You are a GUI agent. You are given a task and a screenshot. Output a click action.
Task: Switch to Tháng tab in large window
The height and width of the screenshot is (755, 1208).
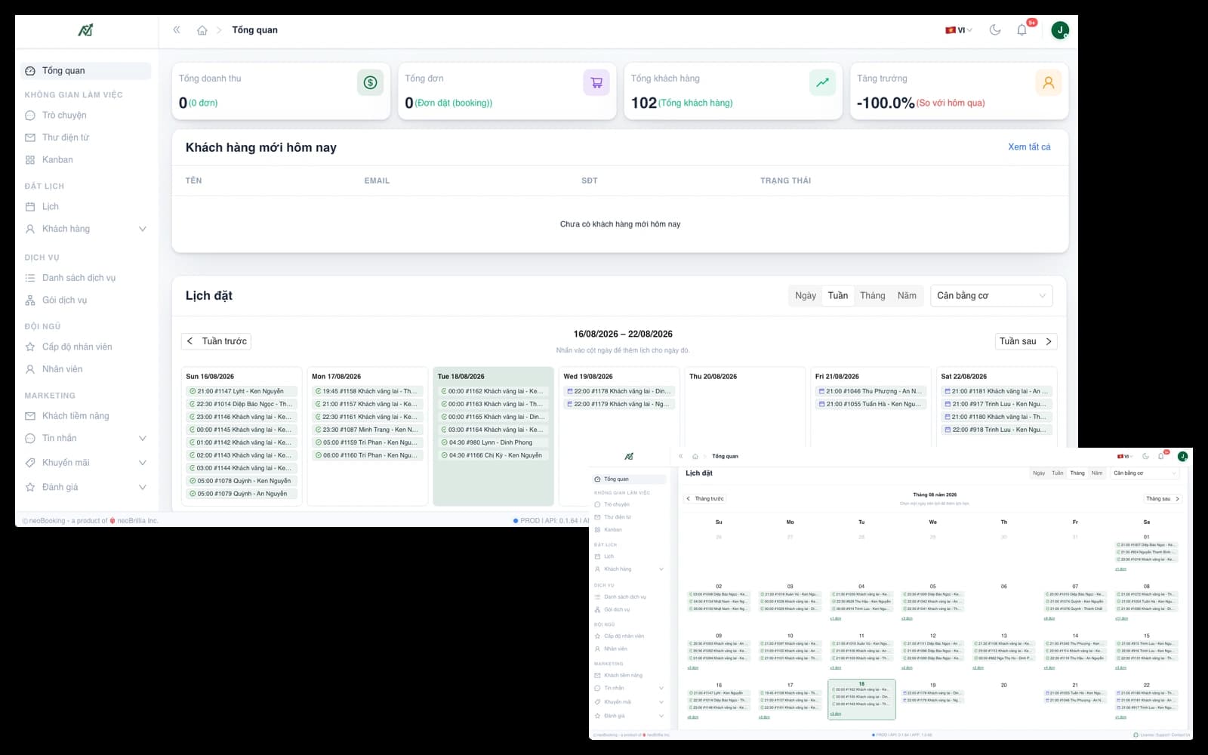point(873,296)
